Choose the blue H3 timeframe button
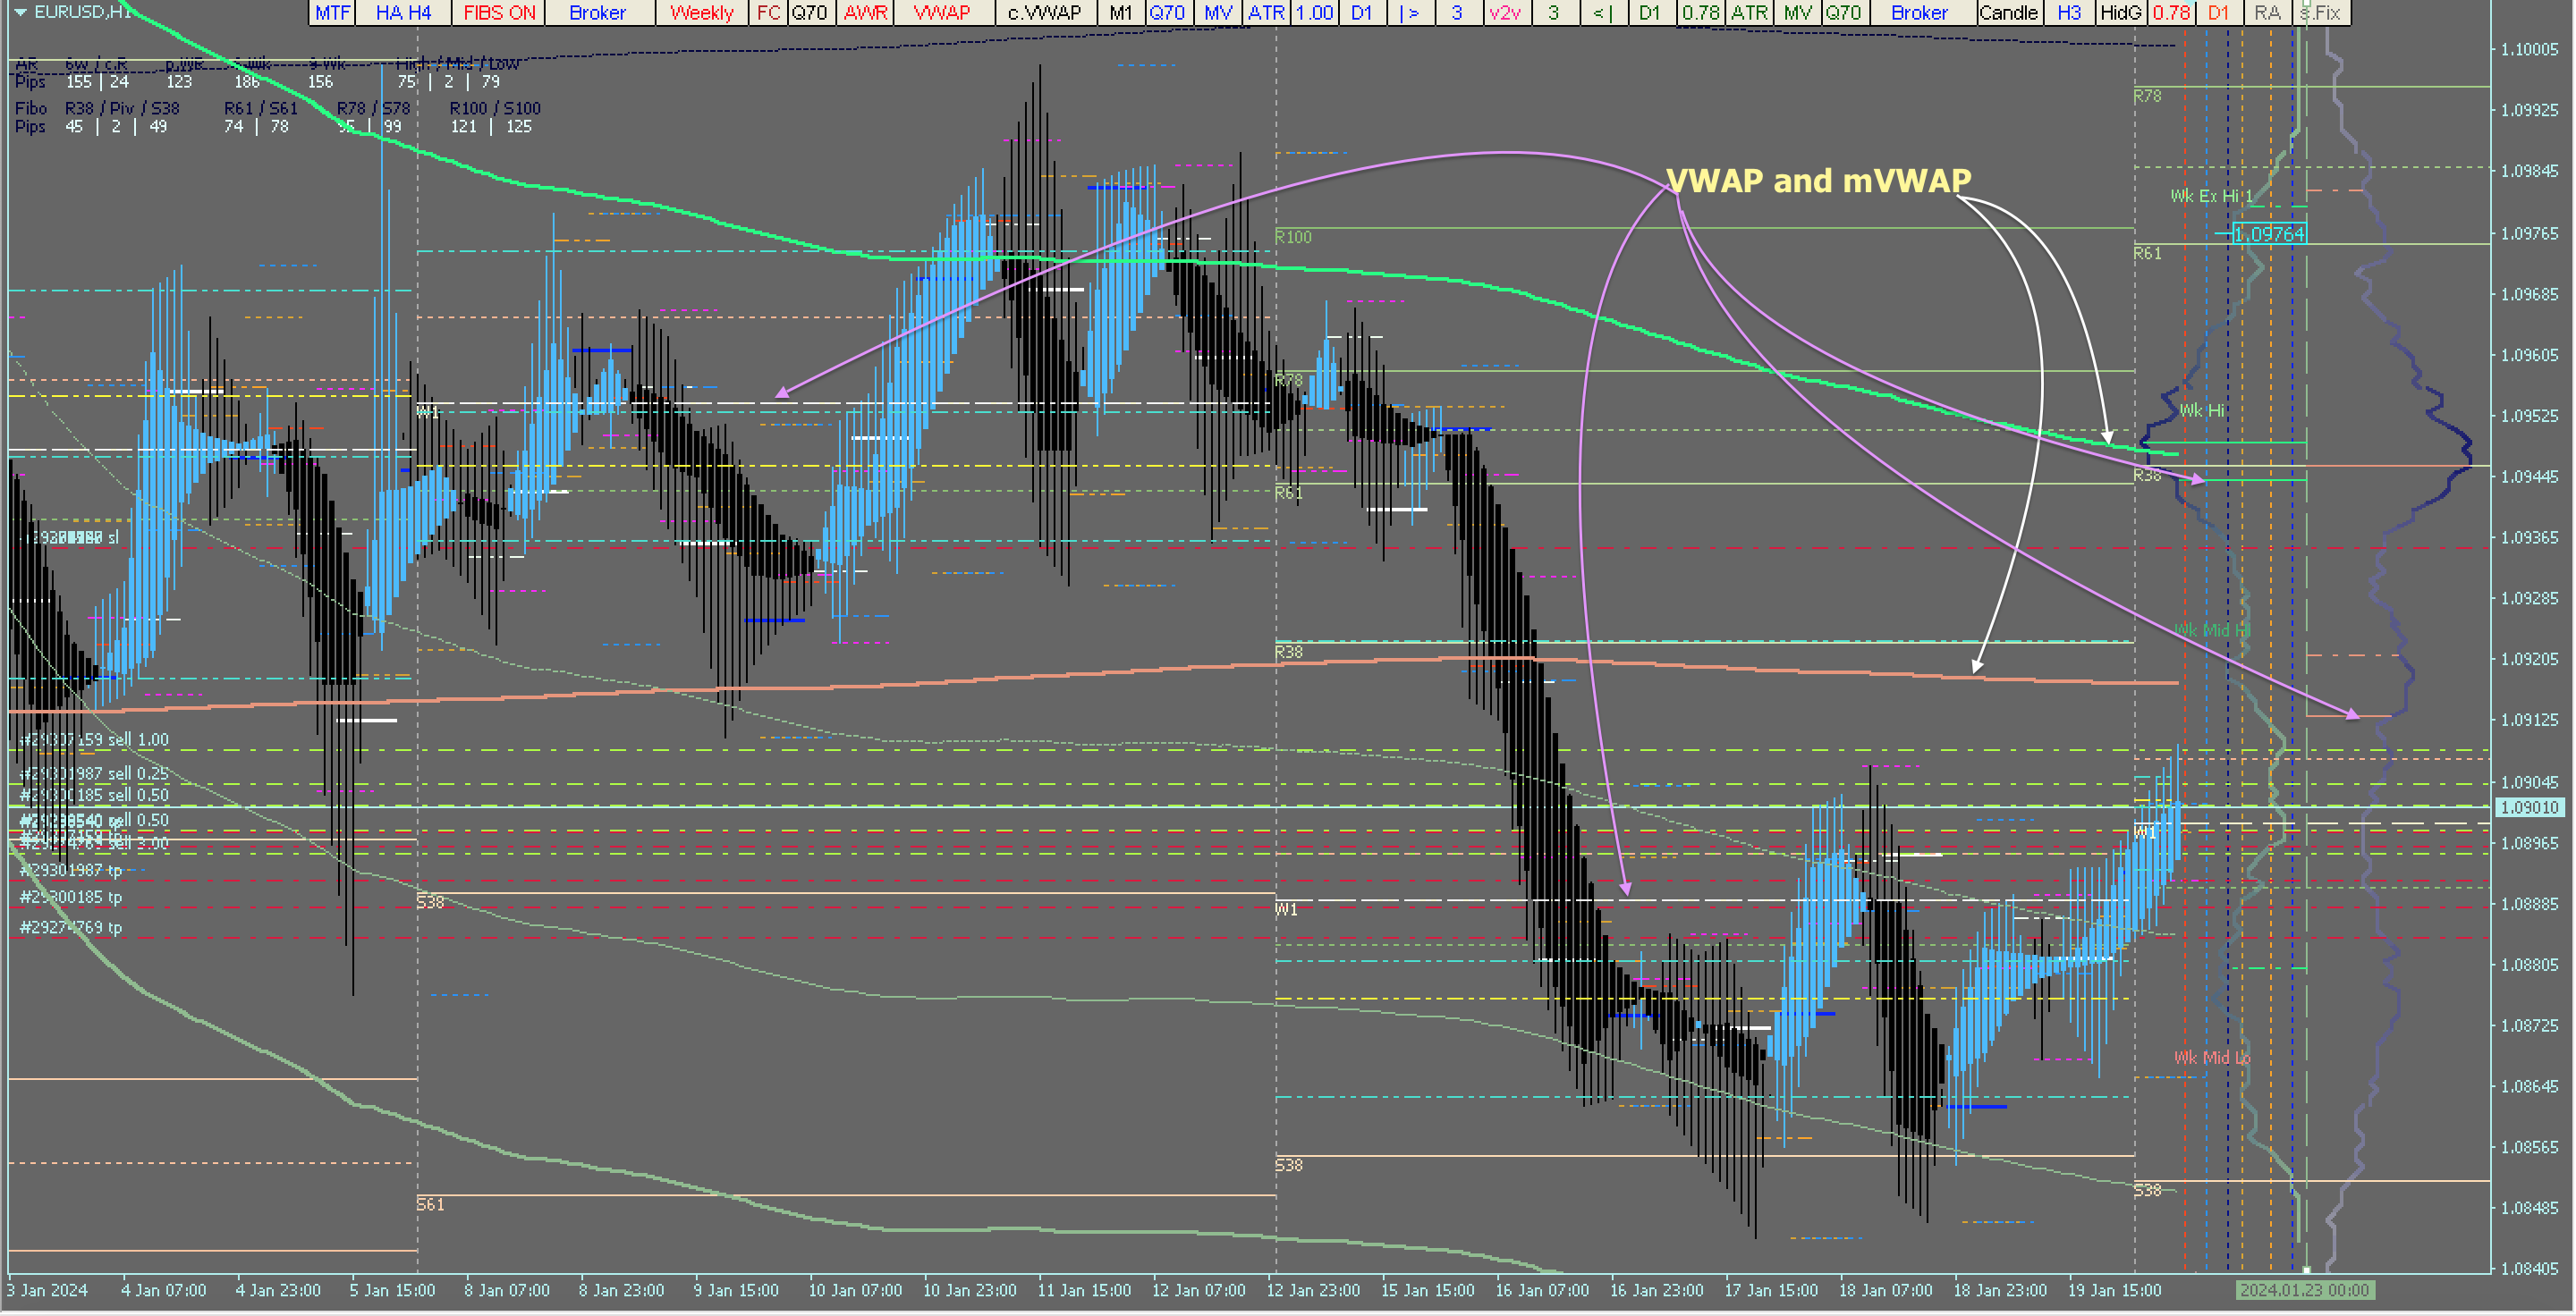The width and height of the screenshot is (2576, 1316). (2069, 12)
